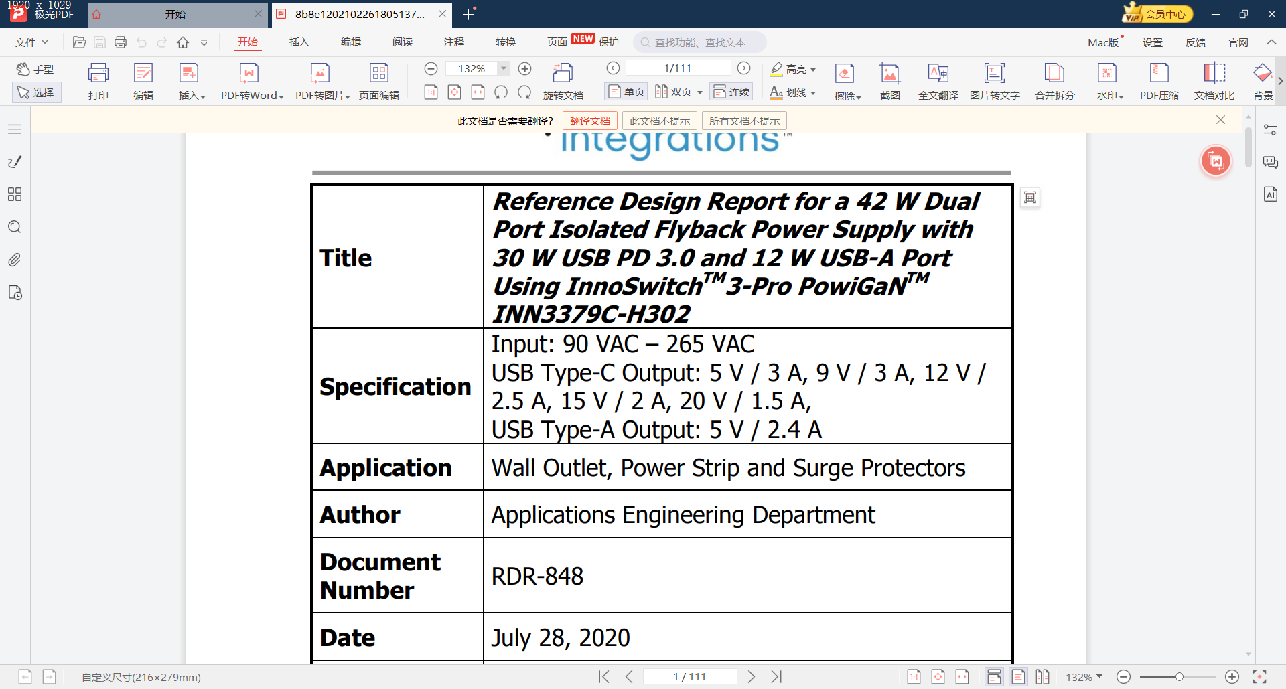Screen dimensions: 1286x689
Task: Expand Insert (插入) ribbon button dropdown
Action: point(203,96)
